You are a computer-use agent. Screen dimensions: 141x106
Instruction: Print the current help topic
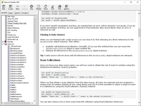pyautogui.click(x=60, y=7)
